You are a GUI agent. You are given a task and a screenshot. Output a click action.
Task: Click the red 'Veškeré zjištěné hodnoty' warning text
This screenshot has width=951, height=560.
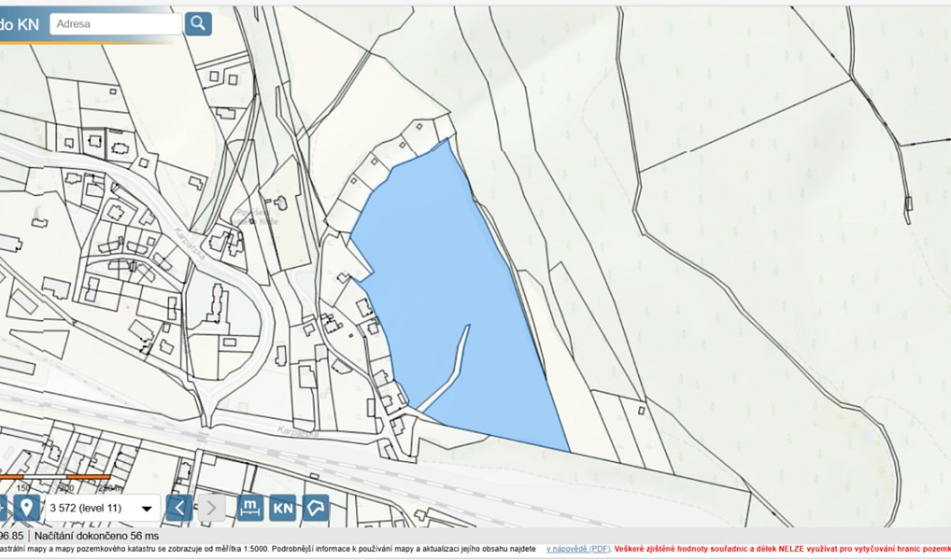point(782,549)
